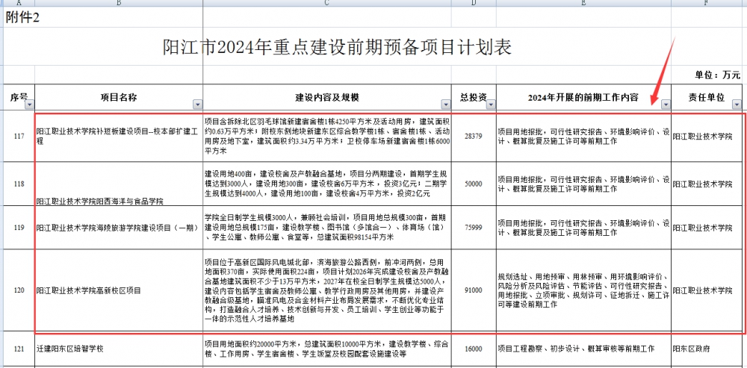The height and width of the screenshot is (368, 747).
Task: Select column A header
Action: click(x=19, y=3)
